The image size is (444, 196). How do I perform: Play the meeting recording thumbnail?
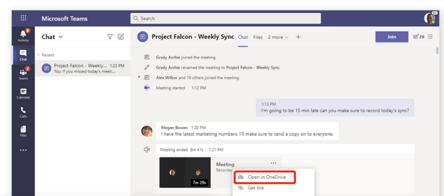click(x=185, y=172)
